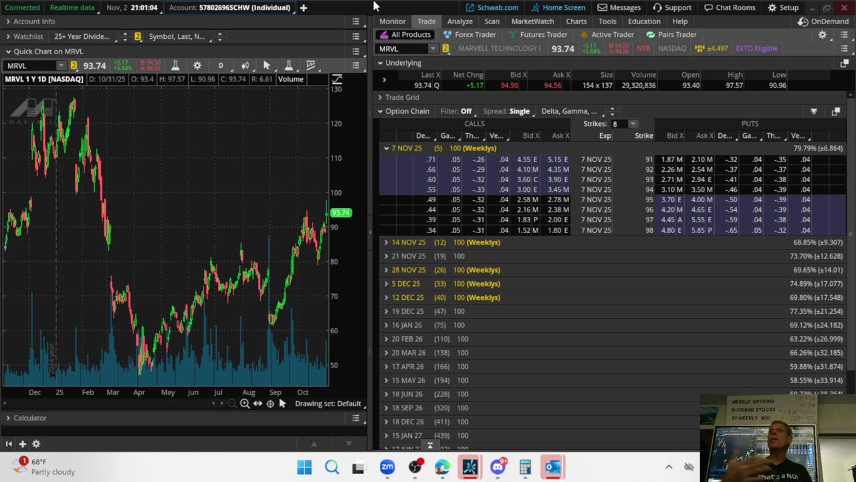Open Calculator app in Windows taskbar

525,467
